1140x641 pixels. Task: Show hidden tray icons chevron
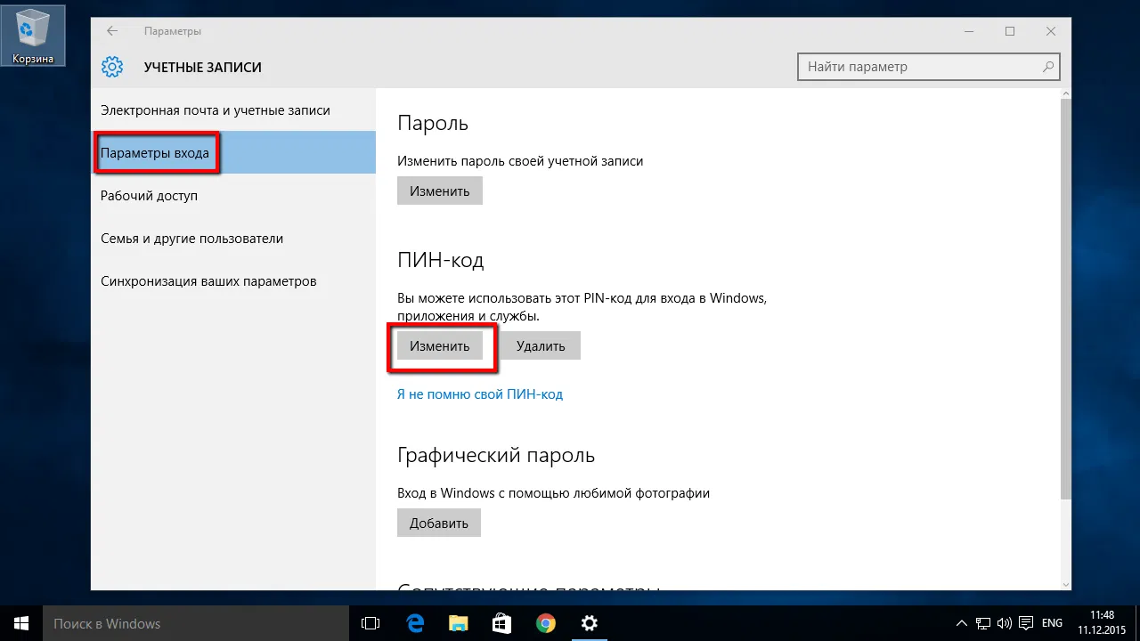point(962,623)
